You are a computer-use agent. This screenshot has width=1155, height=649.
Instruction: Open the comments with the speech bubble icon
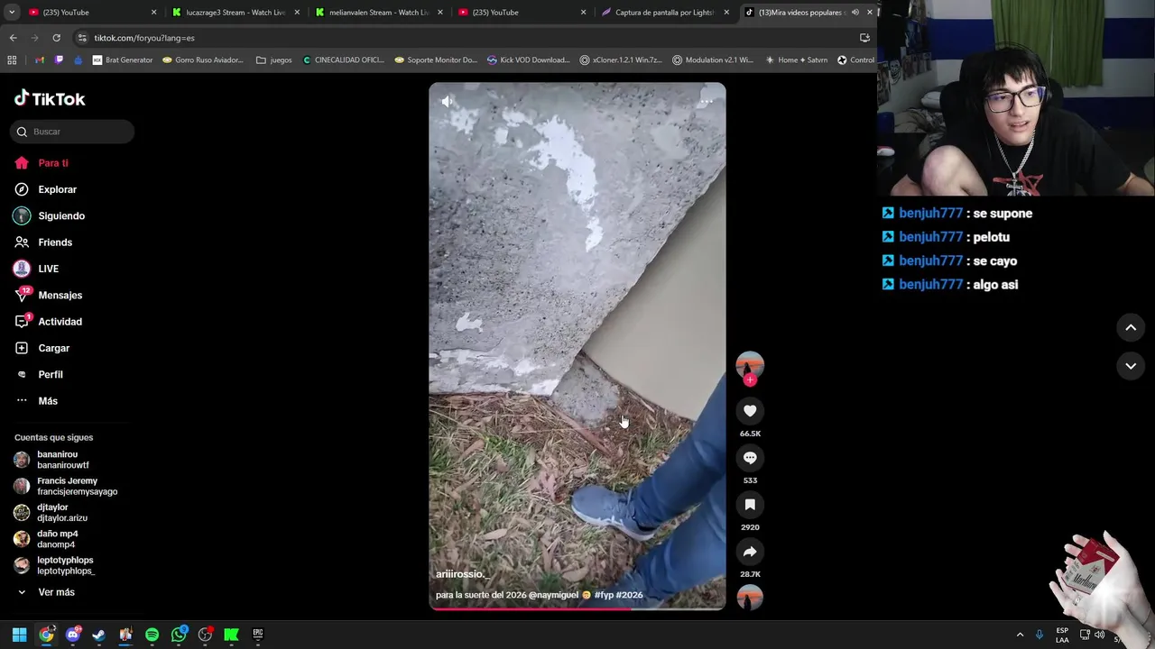(x=750, y=458)
